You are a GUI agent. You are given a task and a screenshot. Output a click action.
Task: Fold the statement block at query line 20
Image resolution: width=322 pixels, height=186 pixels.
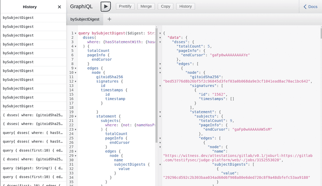tap(76, 116)
